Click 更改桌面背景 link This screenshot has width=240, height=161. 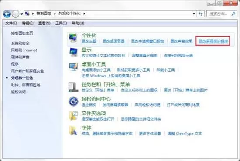(x=113, y=41)
